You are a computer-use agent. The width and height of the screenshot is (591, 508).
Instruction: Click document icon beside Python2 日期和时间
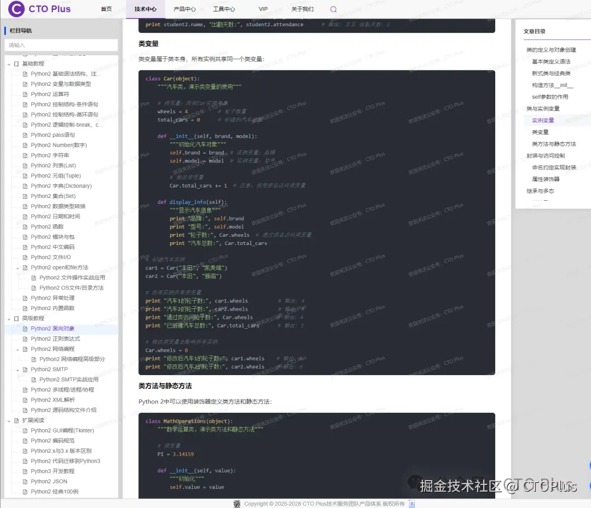click(25, 217)
